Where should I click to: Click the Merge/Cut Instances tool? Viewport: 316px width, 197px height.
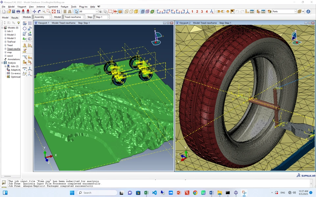30,39
